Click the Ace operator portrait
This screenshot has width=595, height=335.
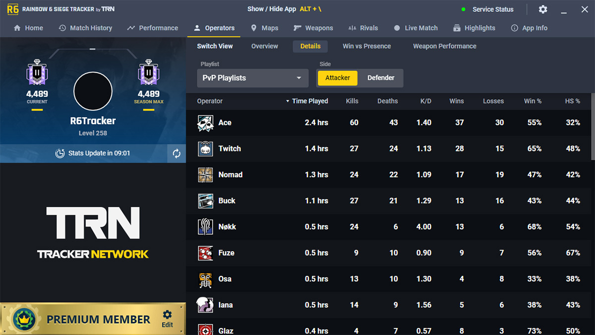[205, 123]
